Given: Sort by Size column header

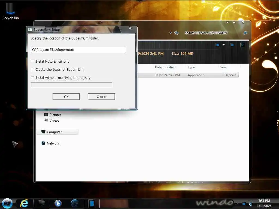Looking at the screenshot, I should (x=223, y=67).
